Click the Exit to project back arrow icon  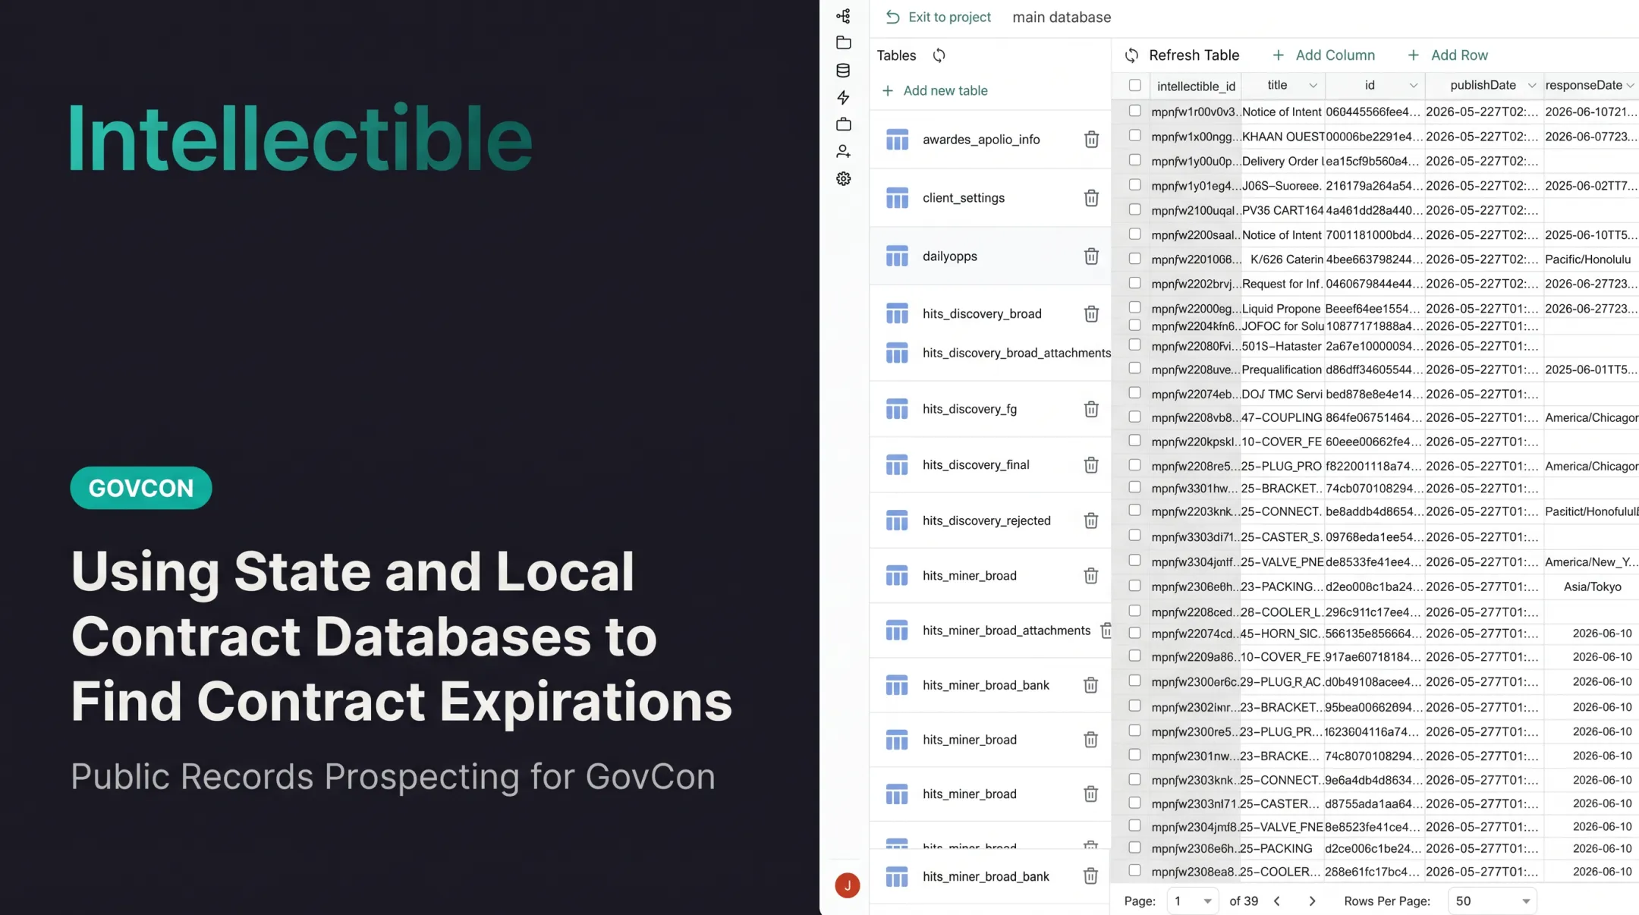pos(892,17)
